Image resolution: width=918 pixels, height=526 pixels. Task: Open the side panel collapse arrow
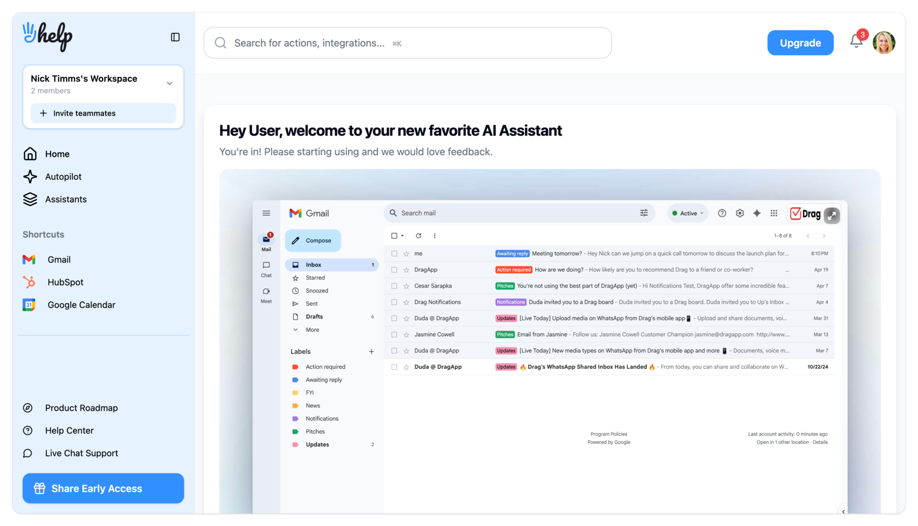(843, 511)
